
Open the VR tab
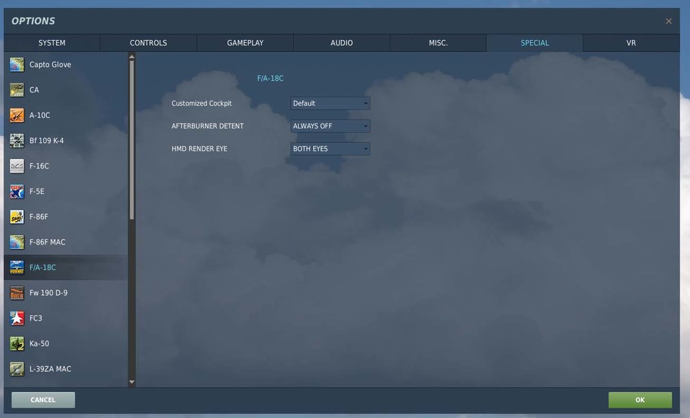pyautogui.click(x=631, y=43)
